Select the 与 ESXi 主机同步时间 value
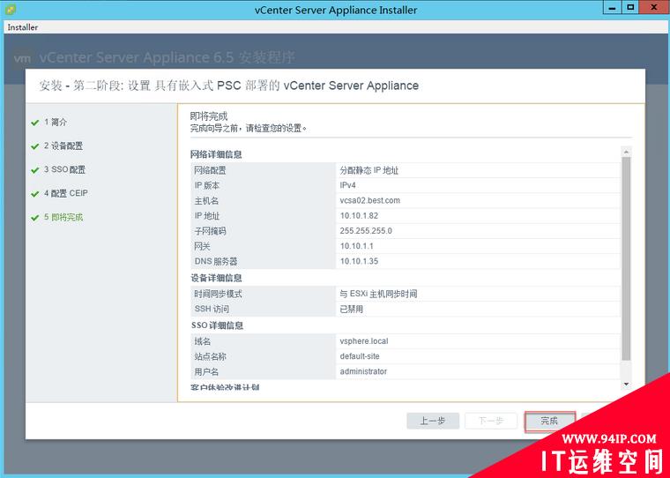The image size is (670, 478). point(378,295)
